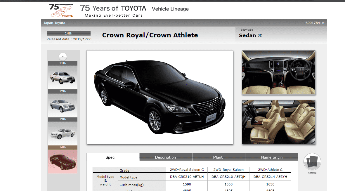Select the 12th generation Crown thumbnail
345x191 pixels.
coord(63,103)
